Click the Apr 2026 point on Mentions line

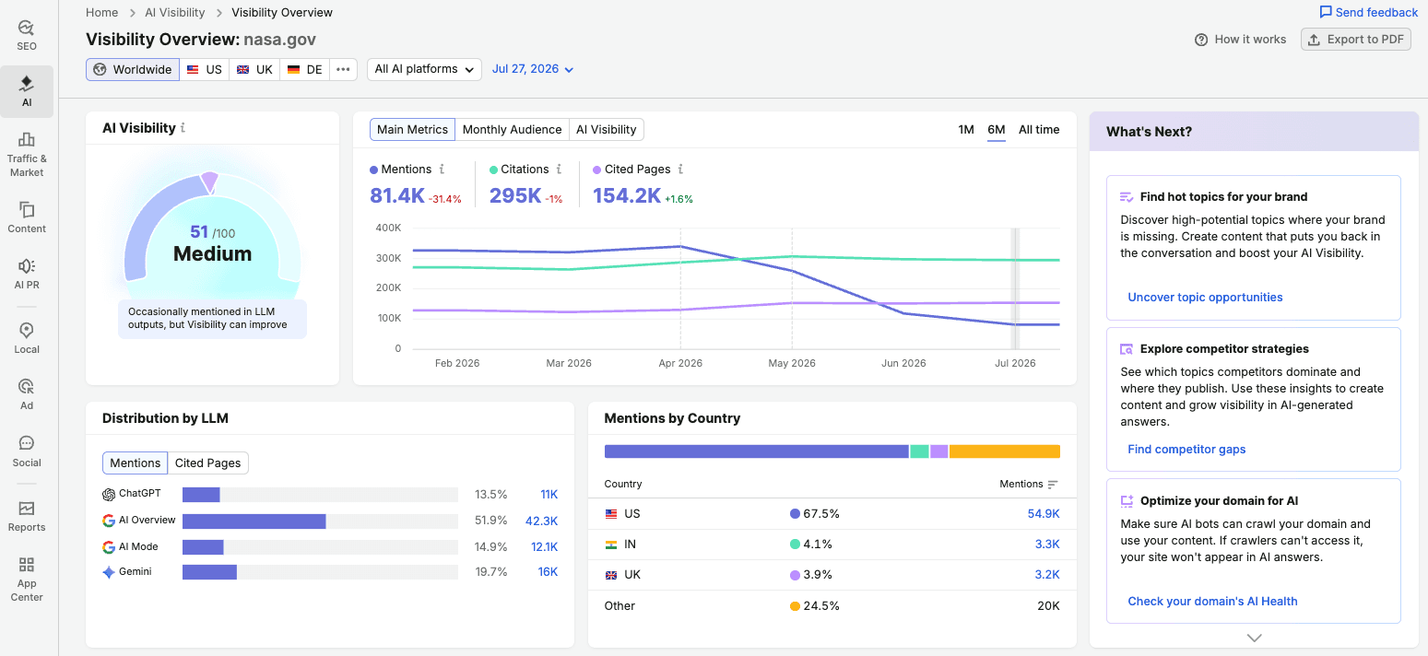[x=680, y=246]
